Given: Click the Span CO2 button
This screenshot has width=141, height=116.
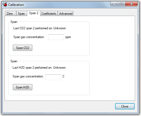Looking at the screenshot, I should [23, 48].
